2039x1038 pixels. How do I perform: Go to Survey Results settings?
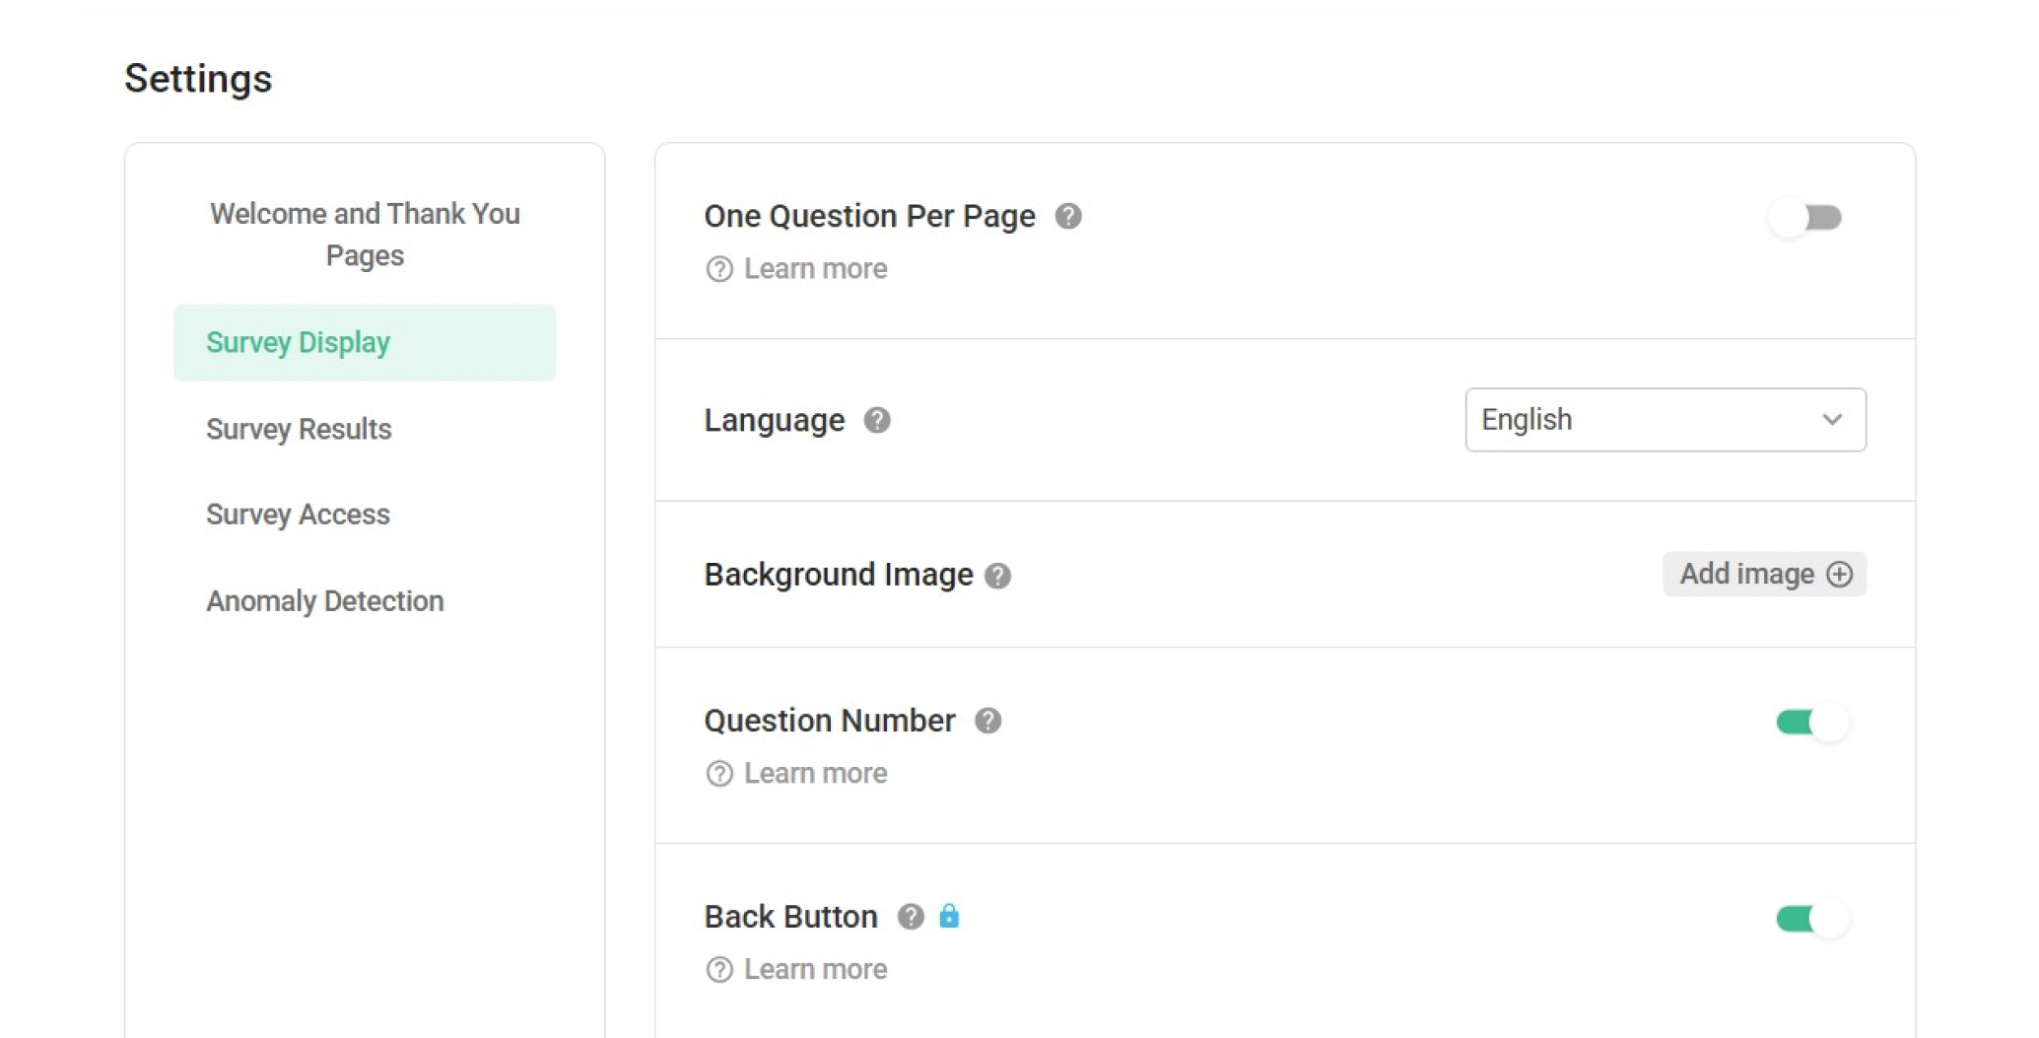(x=299, y=429)
